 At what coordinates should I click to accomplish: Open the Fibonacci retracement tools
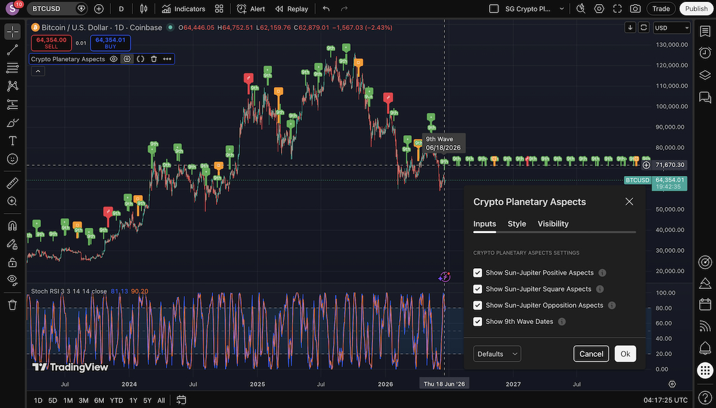[12, 68]
